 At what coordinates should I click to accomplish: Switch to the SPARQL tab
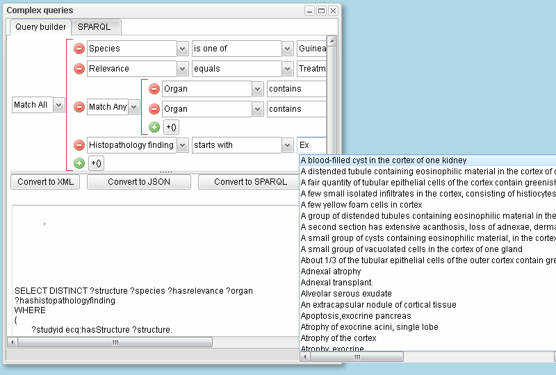pyautogui.click(x=94, y=27)
